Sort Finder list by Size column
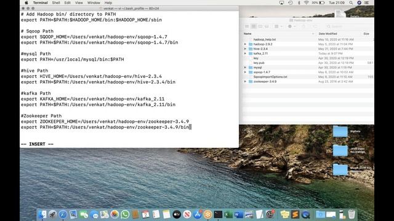The width and height of the screenshot is (394, 221). tap(366, 34)
